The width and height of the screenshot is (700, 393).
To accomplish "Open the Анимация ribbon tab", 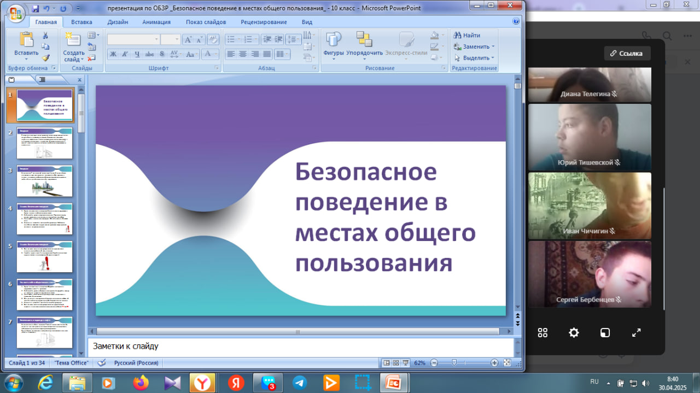I will pos(156,22).
